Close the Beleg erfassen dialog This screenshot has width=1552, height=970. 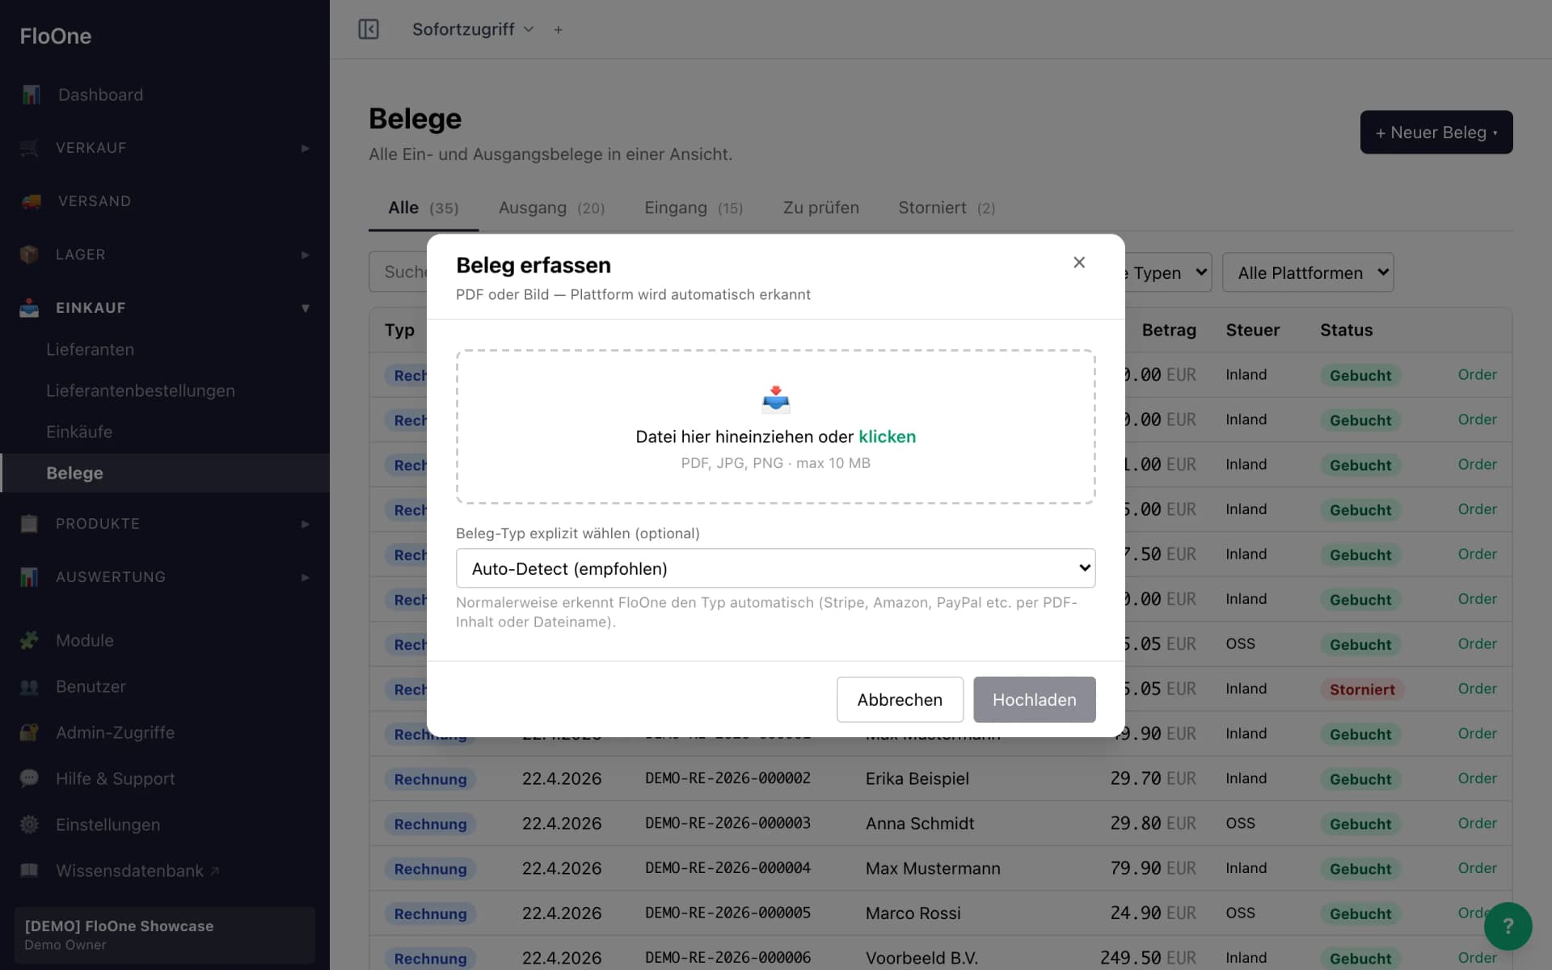coord(1079,263)
